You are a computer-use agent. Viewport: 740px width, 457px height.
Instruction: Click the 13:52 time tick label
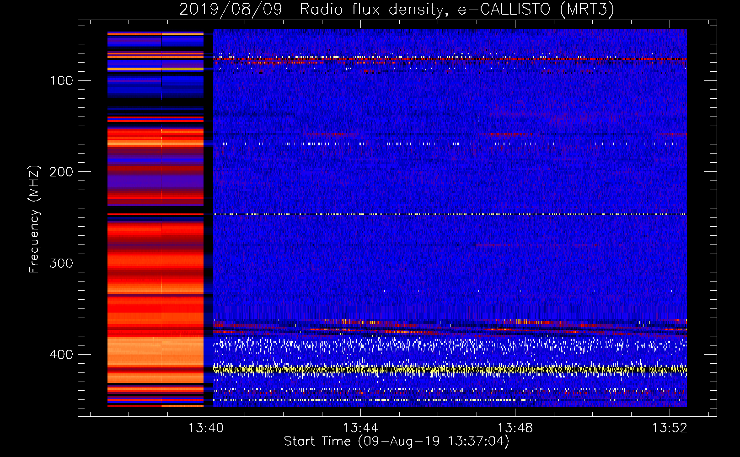point(670,428)
